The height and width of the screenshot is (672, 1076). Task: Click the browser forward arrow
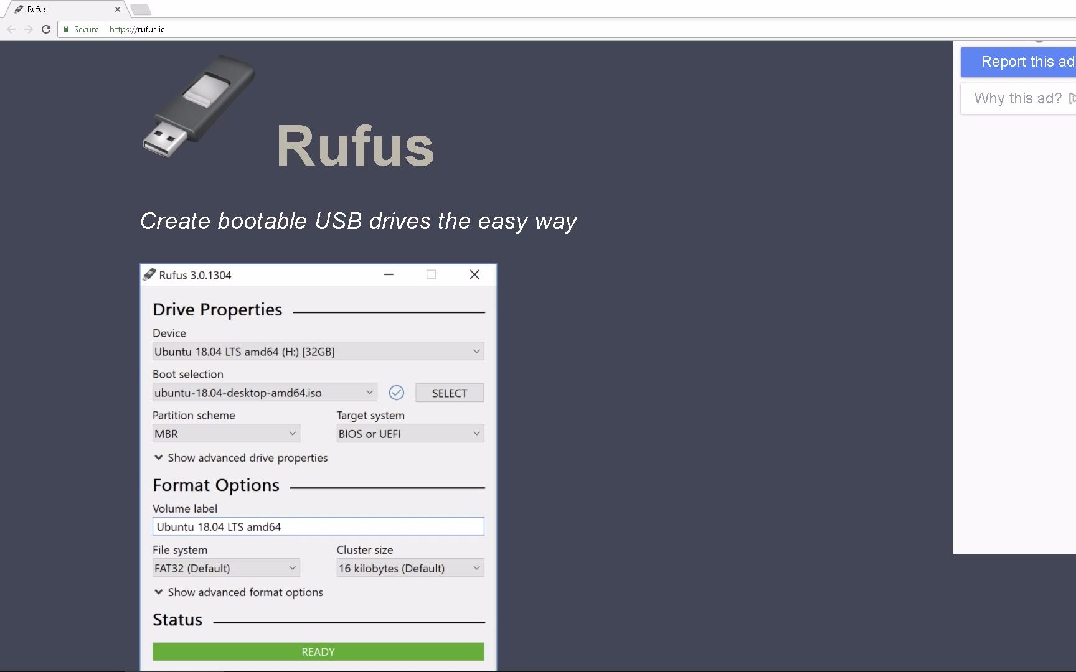(x=28, y=29)
